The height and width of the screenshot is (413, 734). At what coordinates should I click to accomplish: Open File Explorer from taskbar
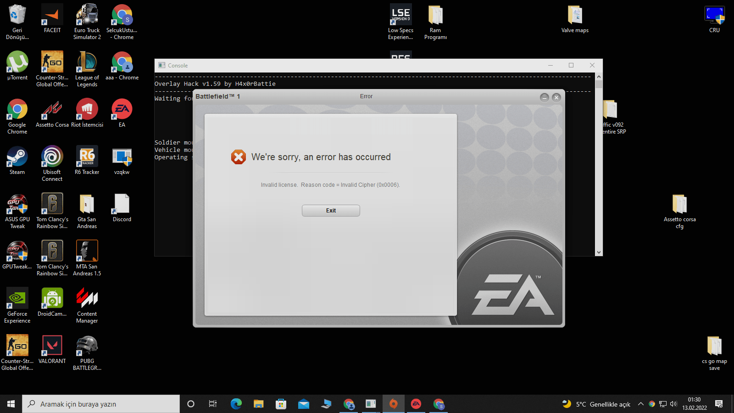click(258, 404)
